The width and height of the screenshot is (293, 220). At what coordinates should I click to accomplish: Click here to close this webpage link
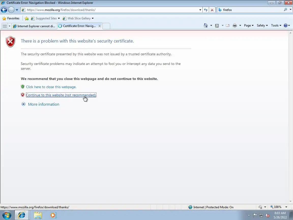(51, 87)
